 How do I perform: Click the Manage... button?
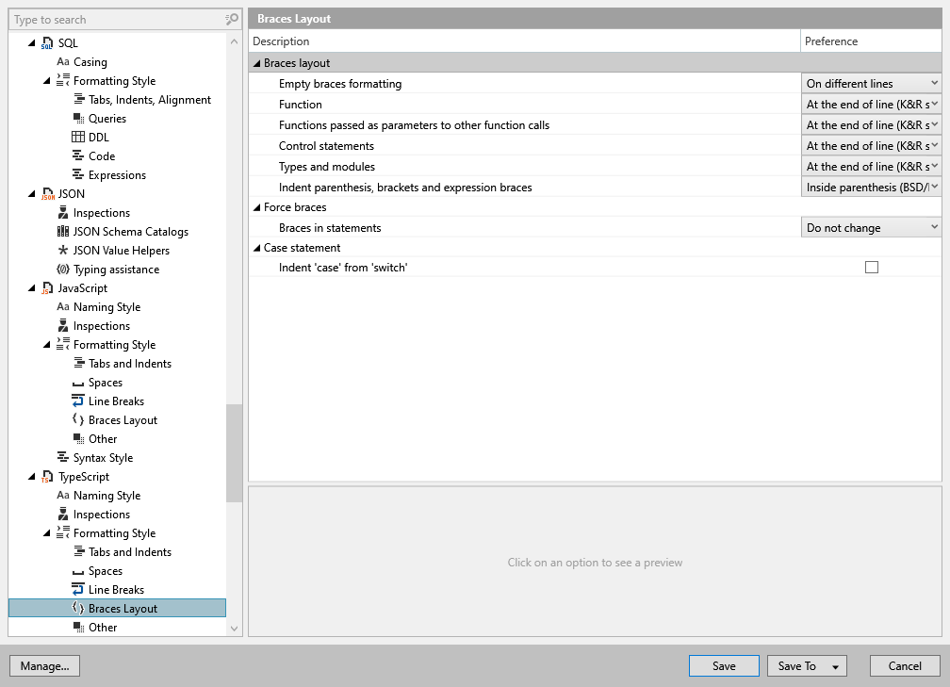(45, 665)
